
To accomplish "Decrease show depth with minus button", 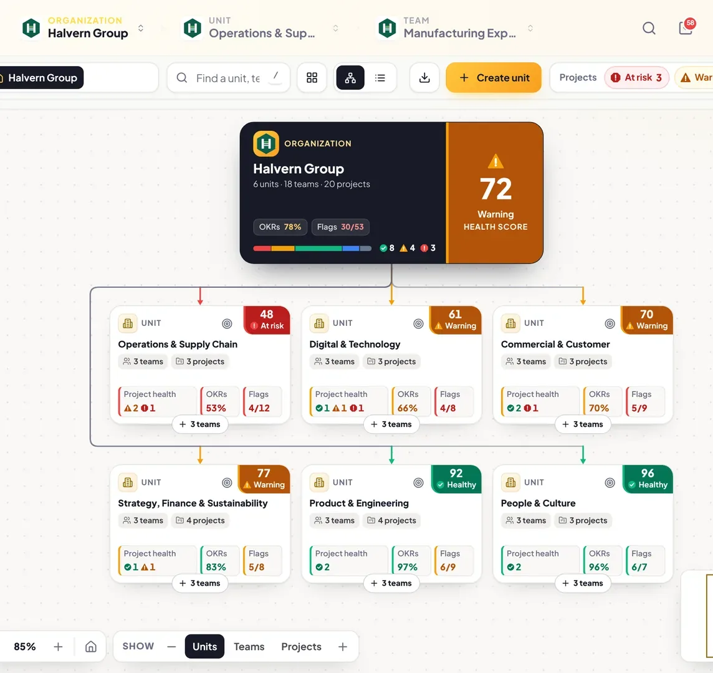I will [x=171, y=647].
